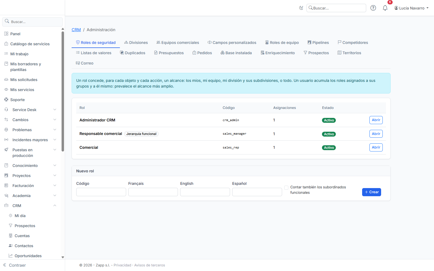Open the Comercial role with Abrir
The height and width of the screenshot is (271, 434).
pos(376,147)
